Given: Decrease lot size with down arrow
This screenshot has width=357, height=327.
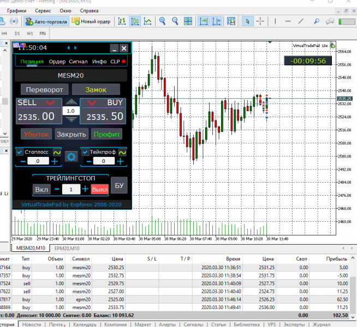Looking at the screenshot, I should click(72, 119).
